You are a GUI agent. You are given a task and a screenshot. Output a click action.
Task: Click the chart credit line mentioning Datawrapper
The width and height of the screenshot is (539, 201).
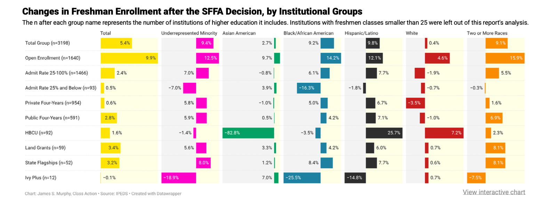[x=103, y=194]
